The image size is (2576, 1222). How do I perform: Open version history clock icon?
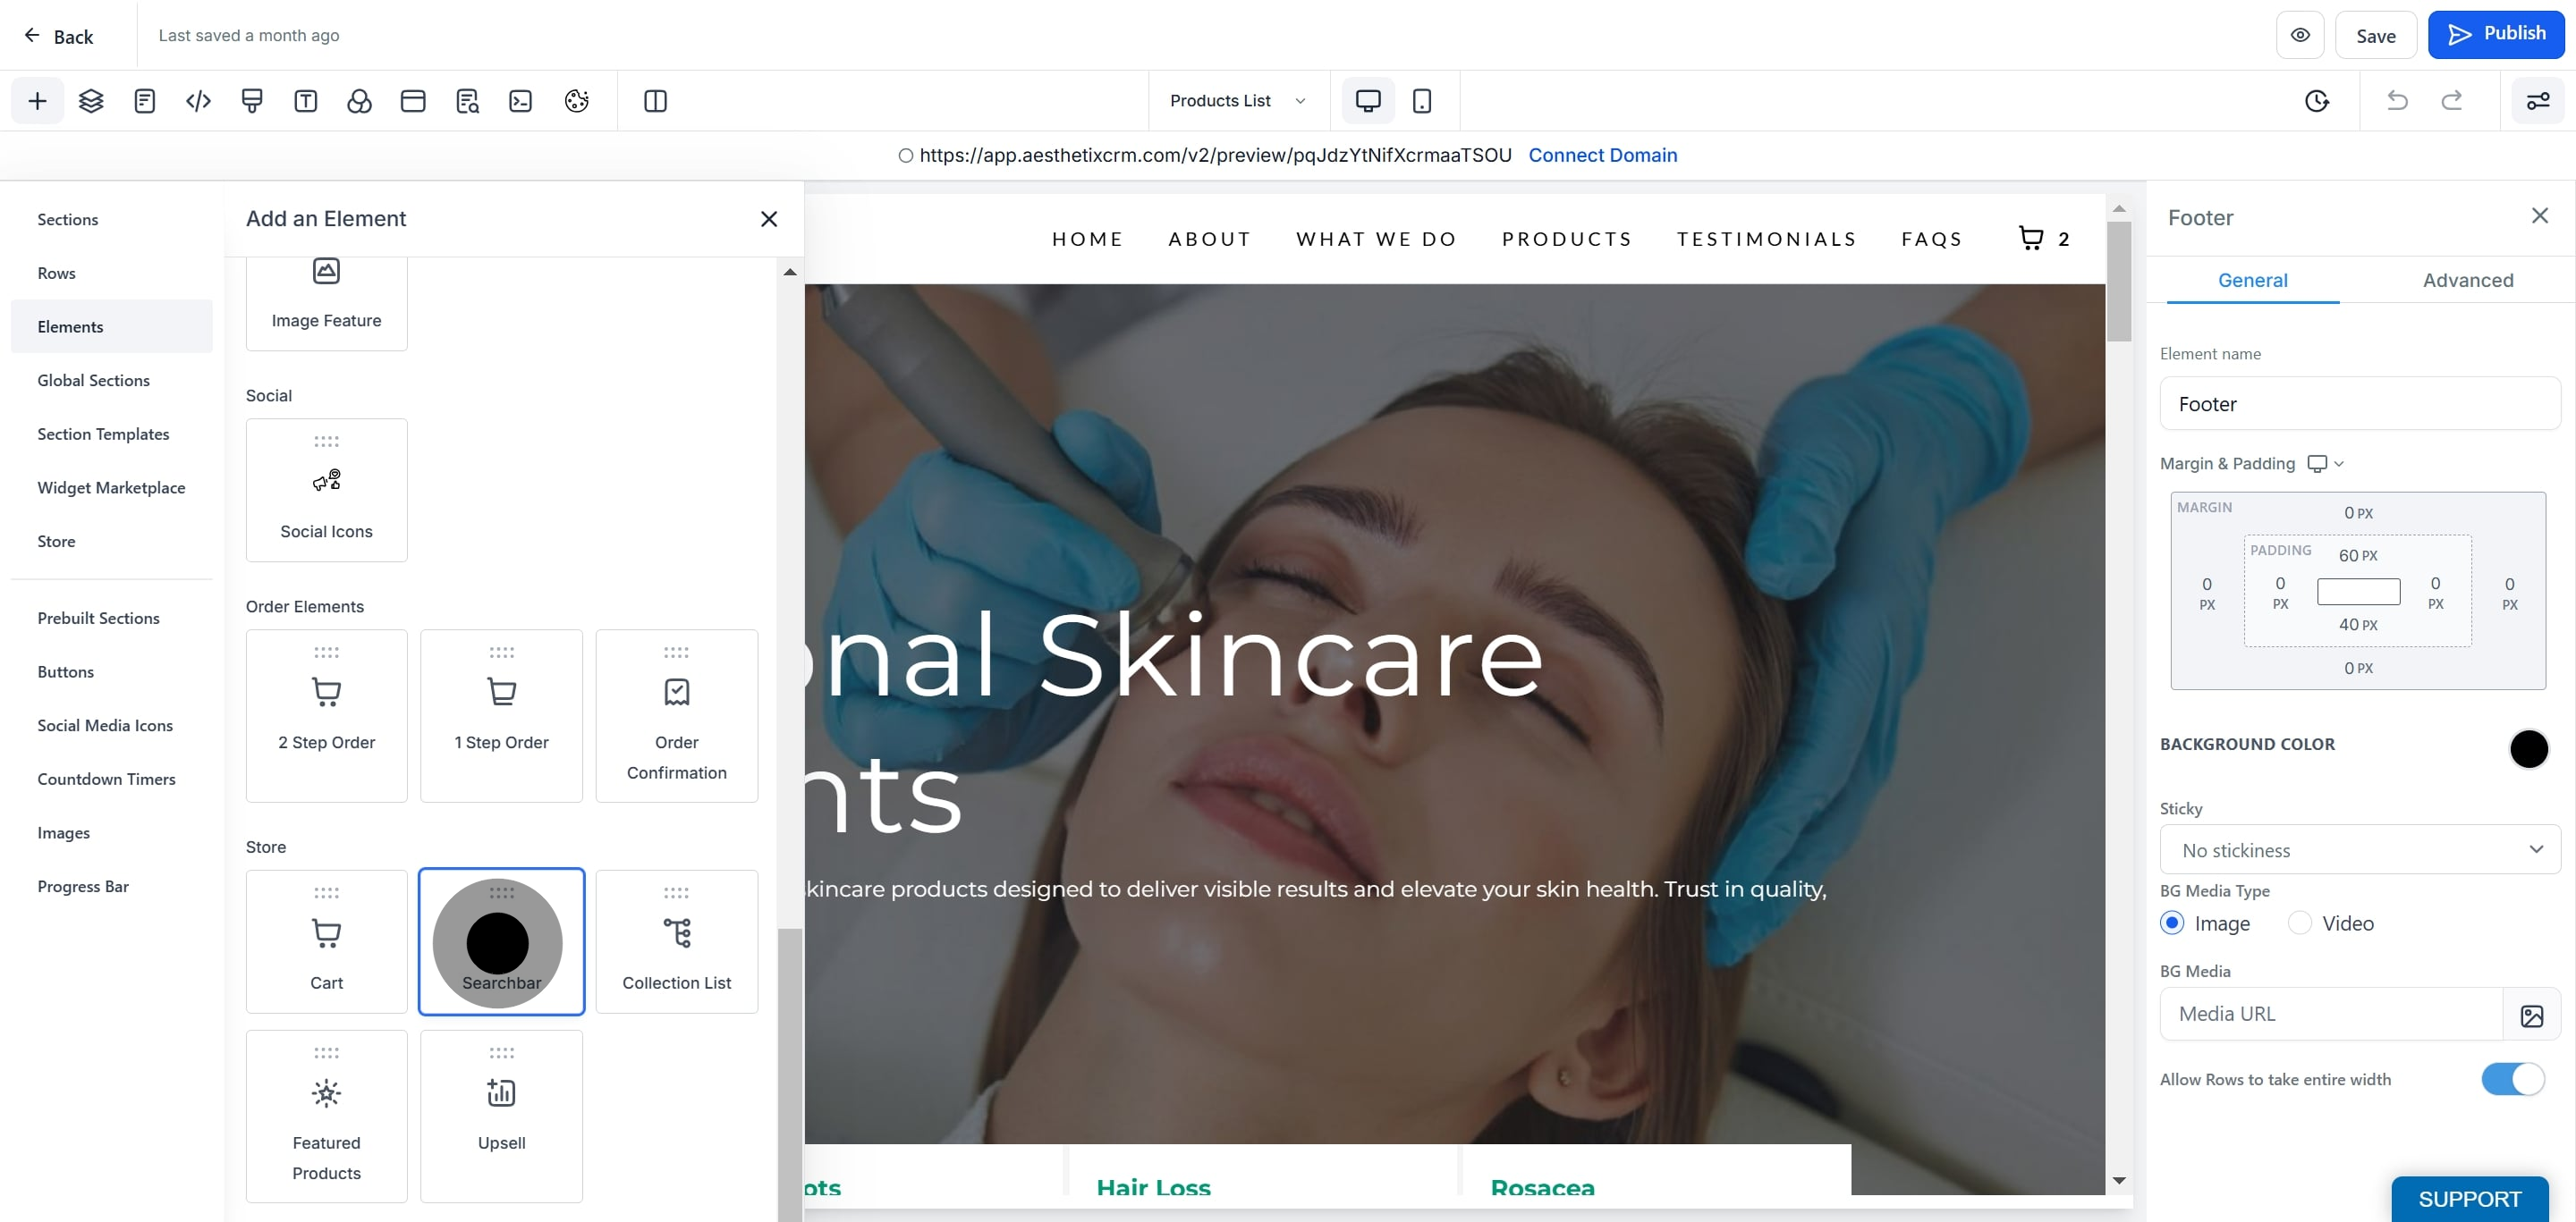pos(2316,101)
